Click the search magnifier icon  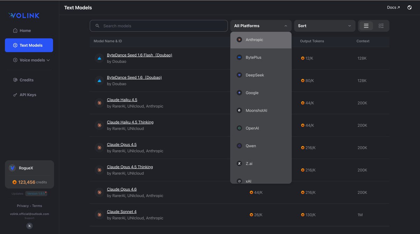(97, 26)
